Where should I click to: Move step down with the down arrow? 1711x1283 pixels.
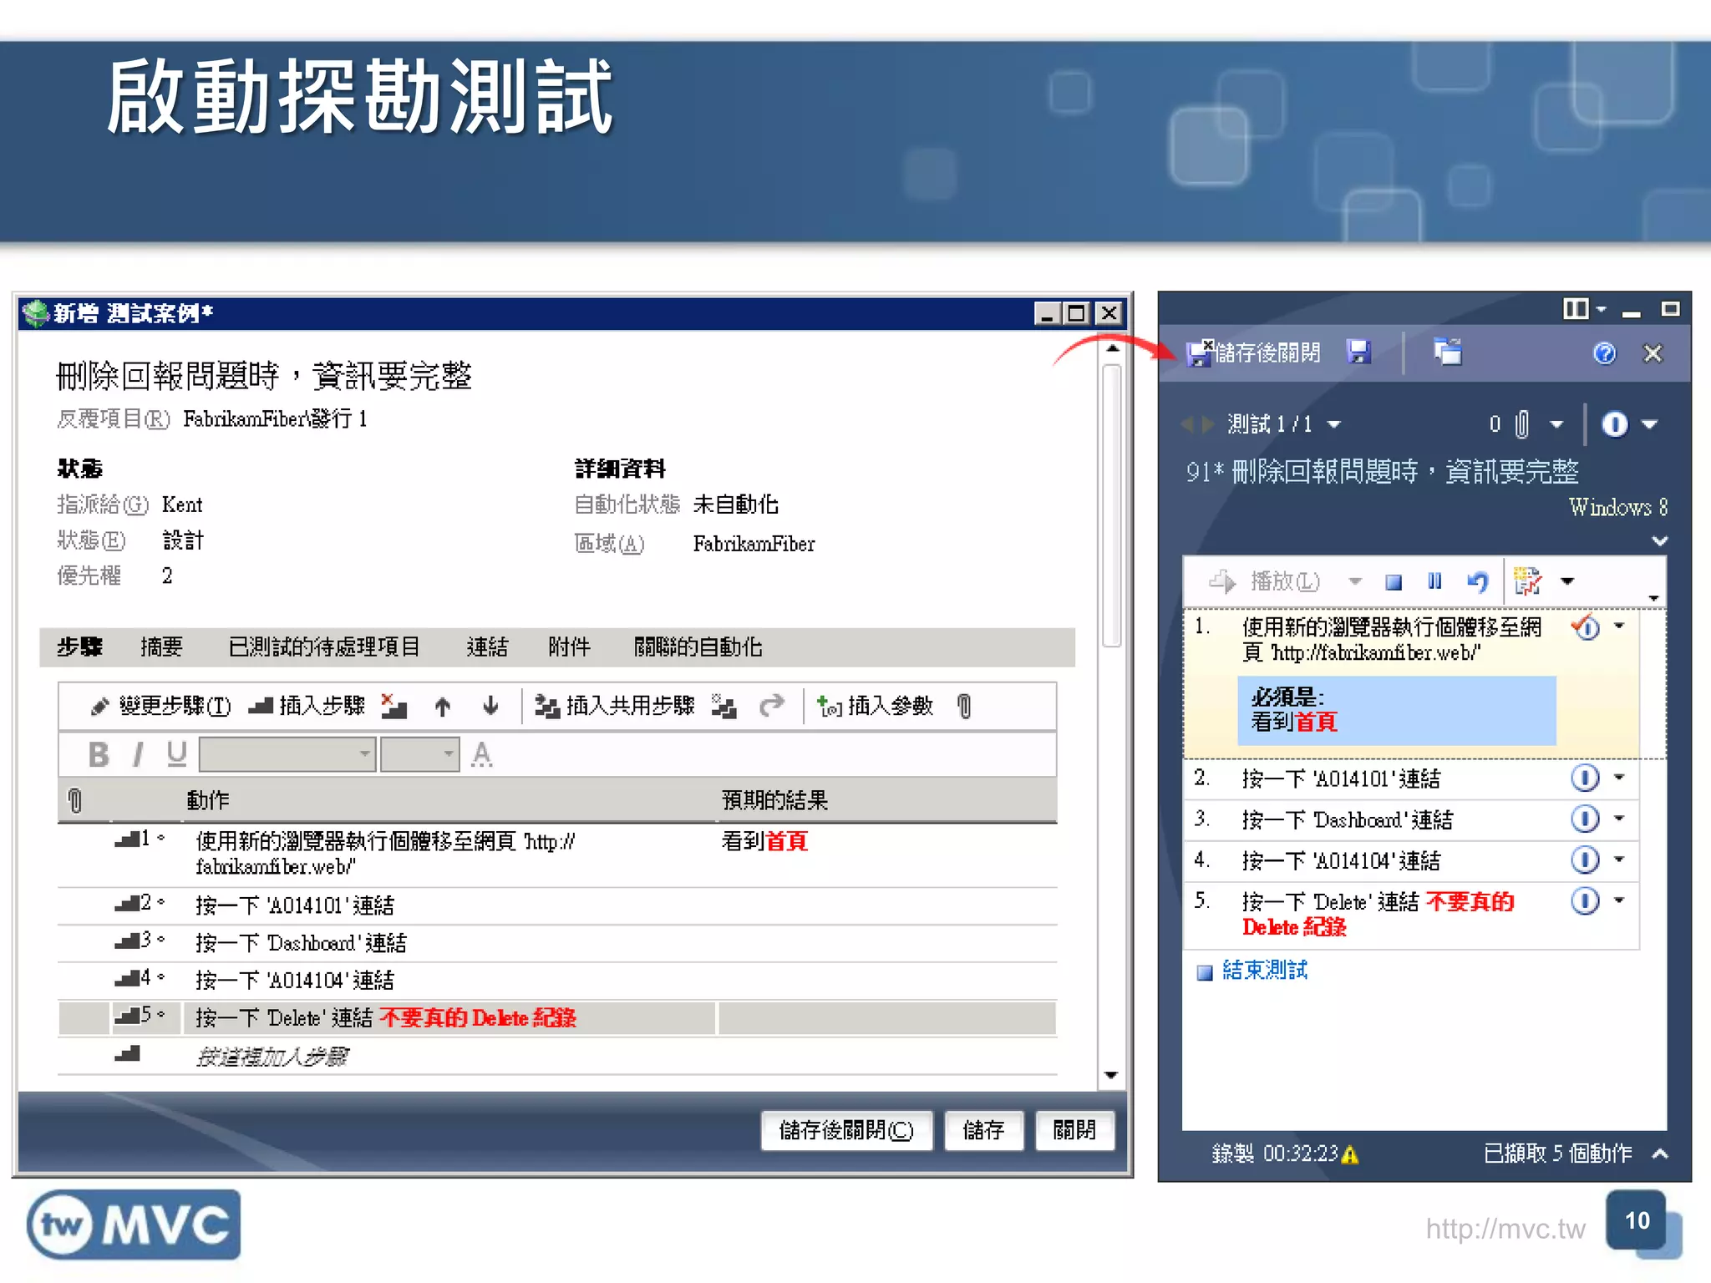[491, 707]
